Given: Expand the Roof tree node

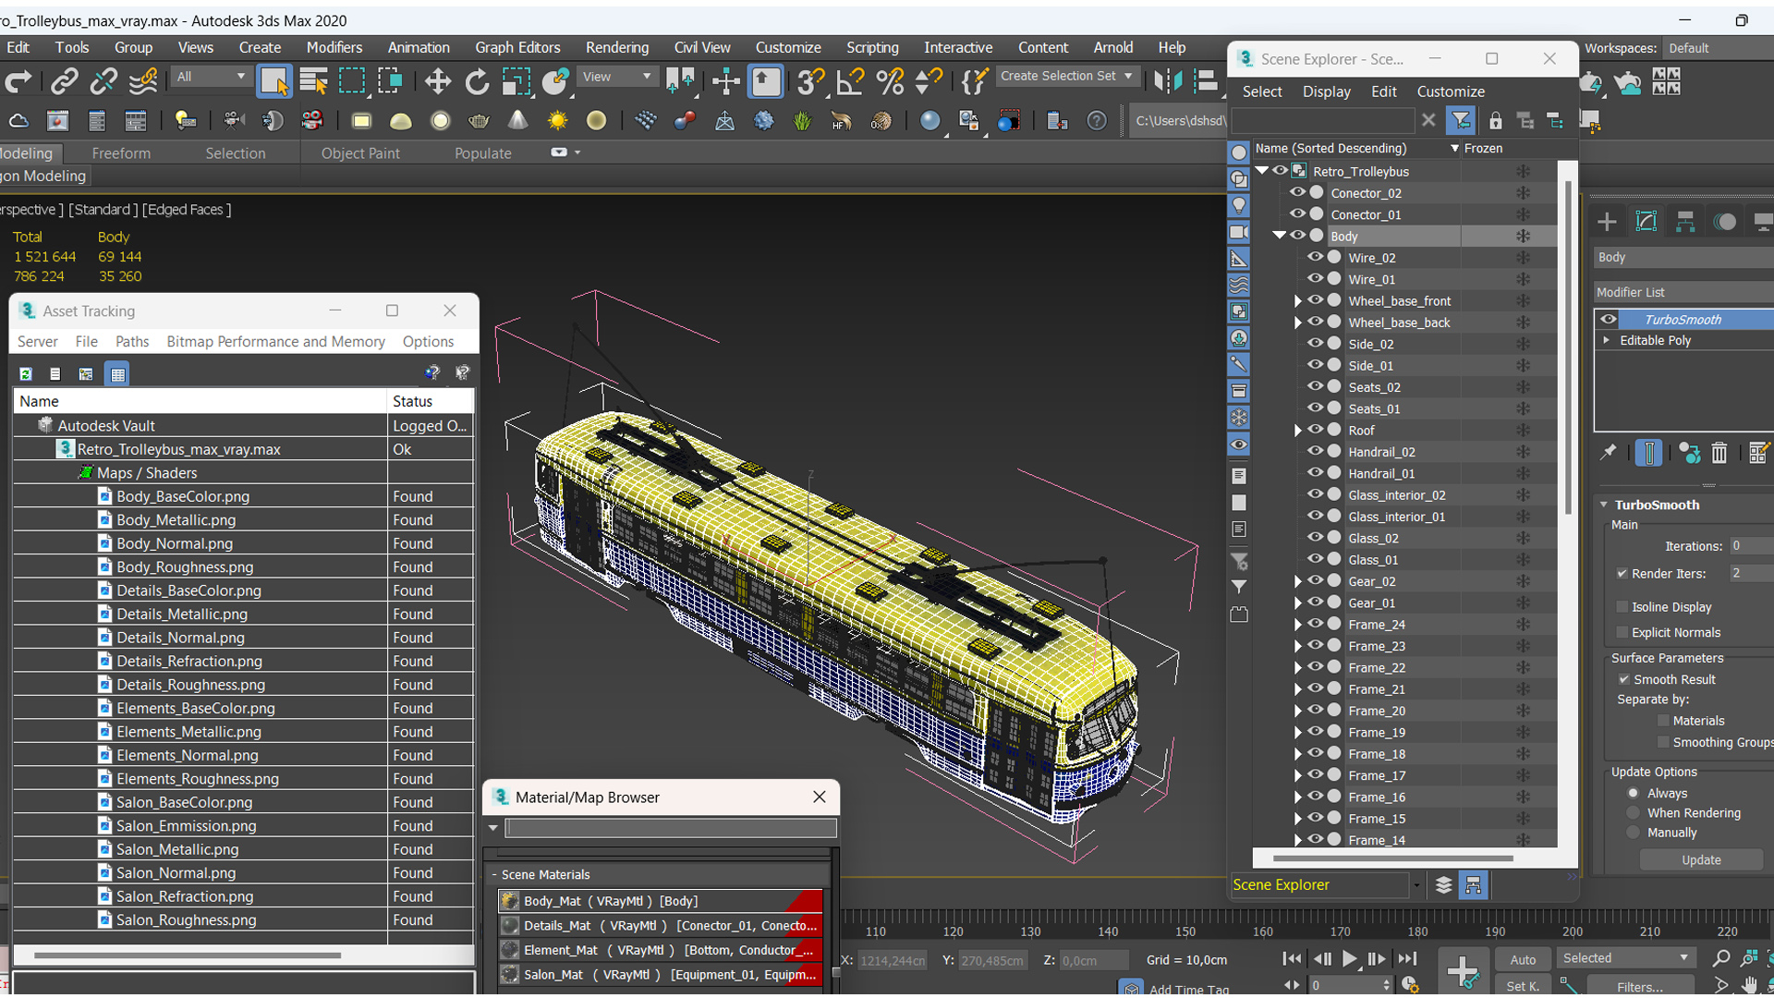Looking at the screenshot, I should pyautogui.click(x=1297, y=430).
